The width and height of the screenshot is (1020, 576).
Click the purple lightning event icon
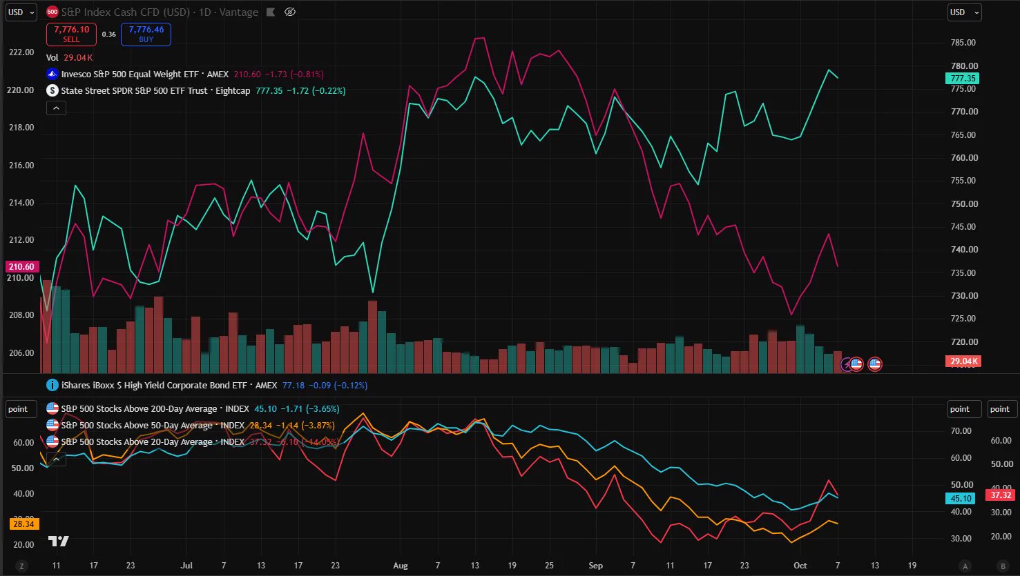(847, 364)
